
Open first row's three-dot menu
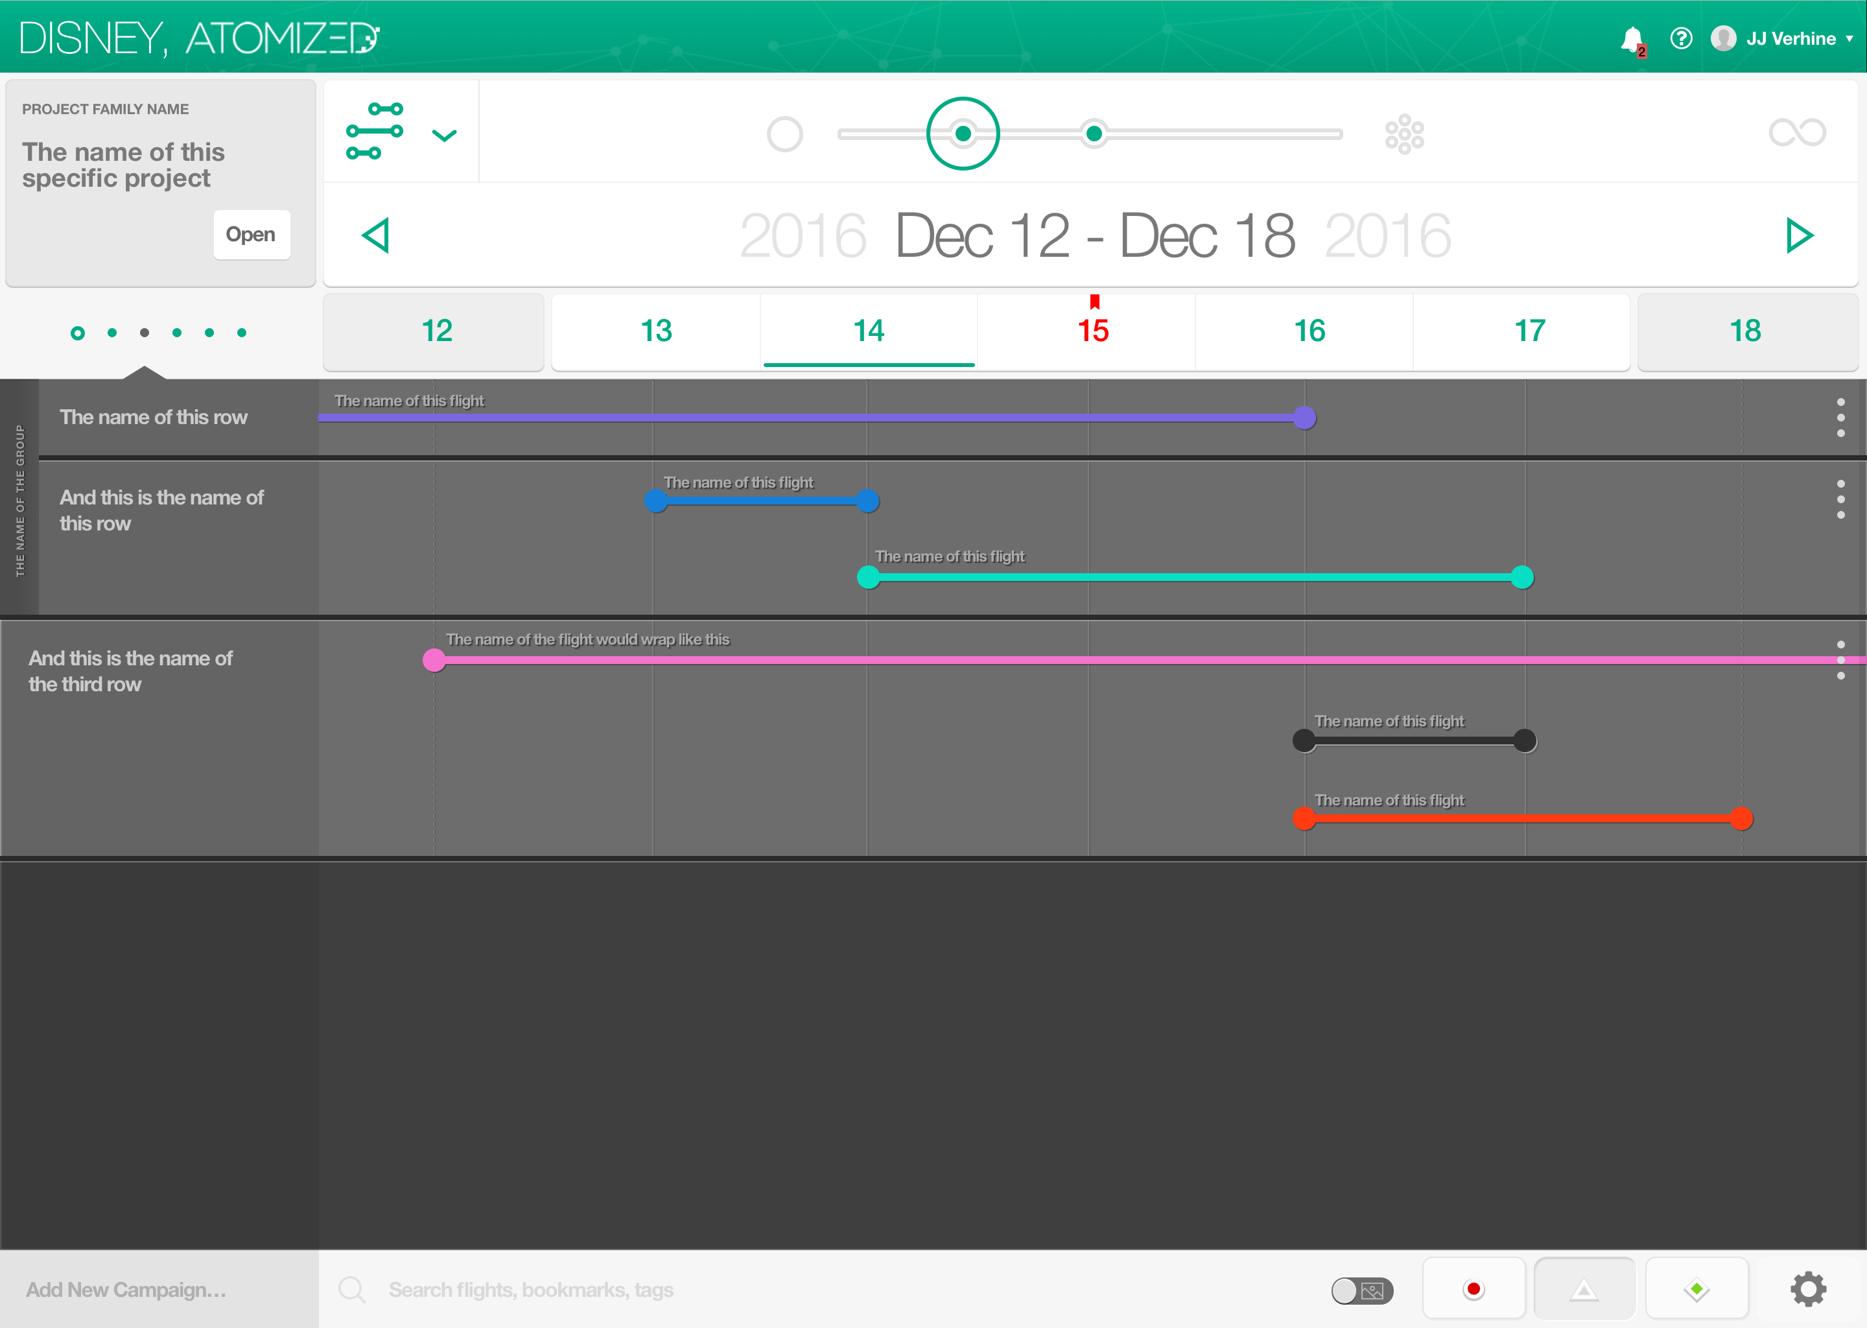(1840, 418)
